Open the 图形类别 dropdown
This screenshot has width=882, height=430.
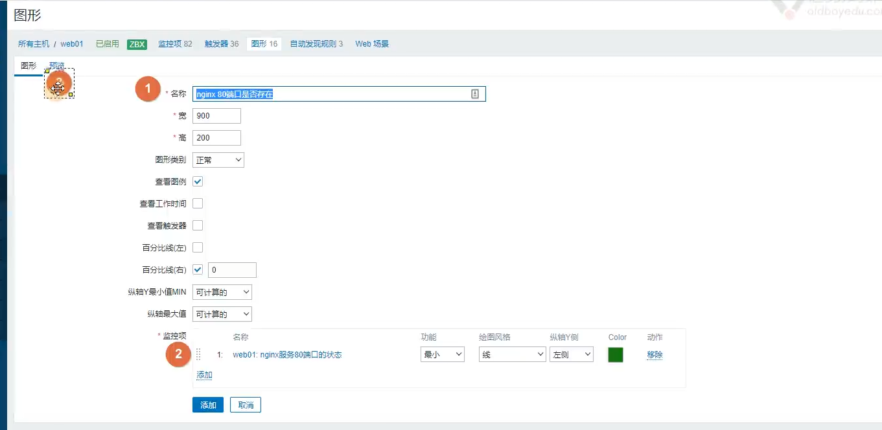pyautogui.click(x=218, y=159)
